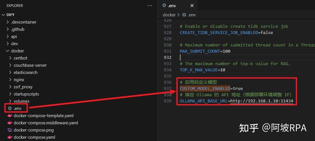Click the .env gear file icon in explorer
The width and height of the screenshot is (315, 141).
pyautogui.click(x=10, y=109)
